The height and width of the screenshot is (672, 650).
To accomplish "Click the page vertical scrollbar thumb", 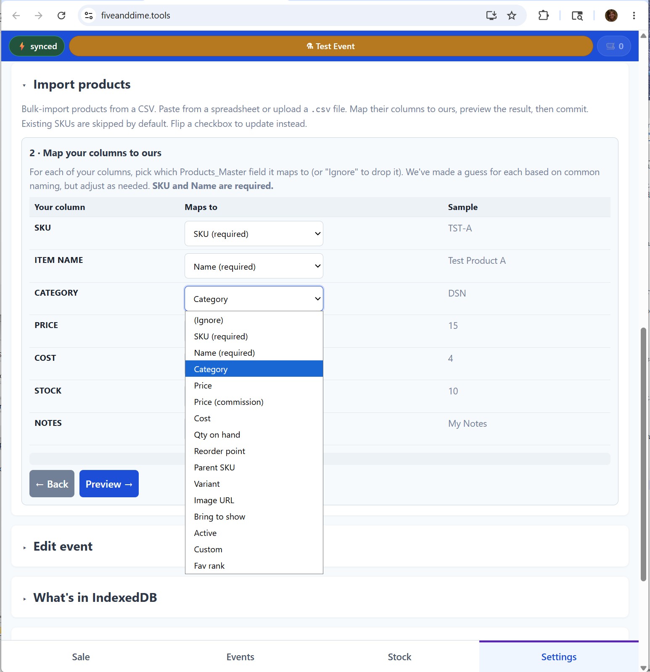I will coord(643,454).
